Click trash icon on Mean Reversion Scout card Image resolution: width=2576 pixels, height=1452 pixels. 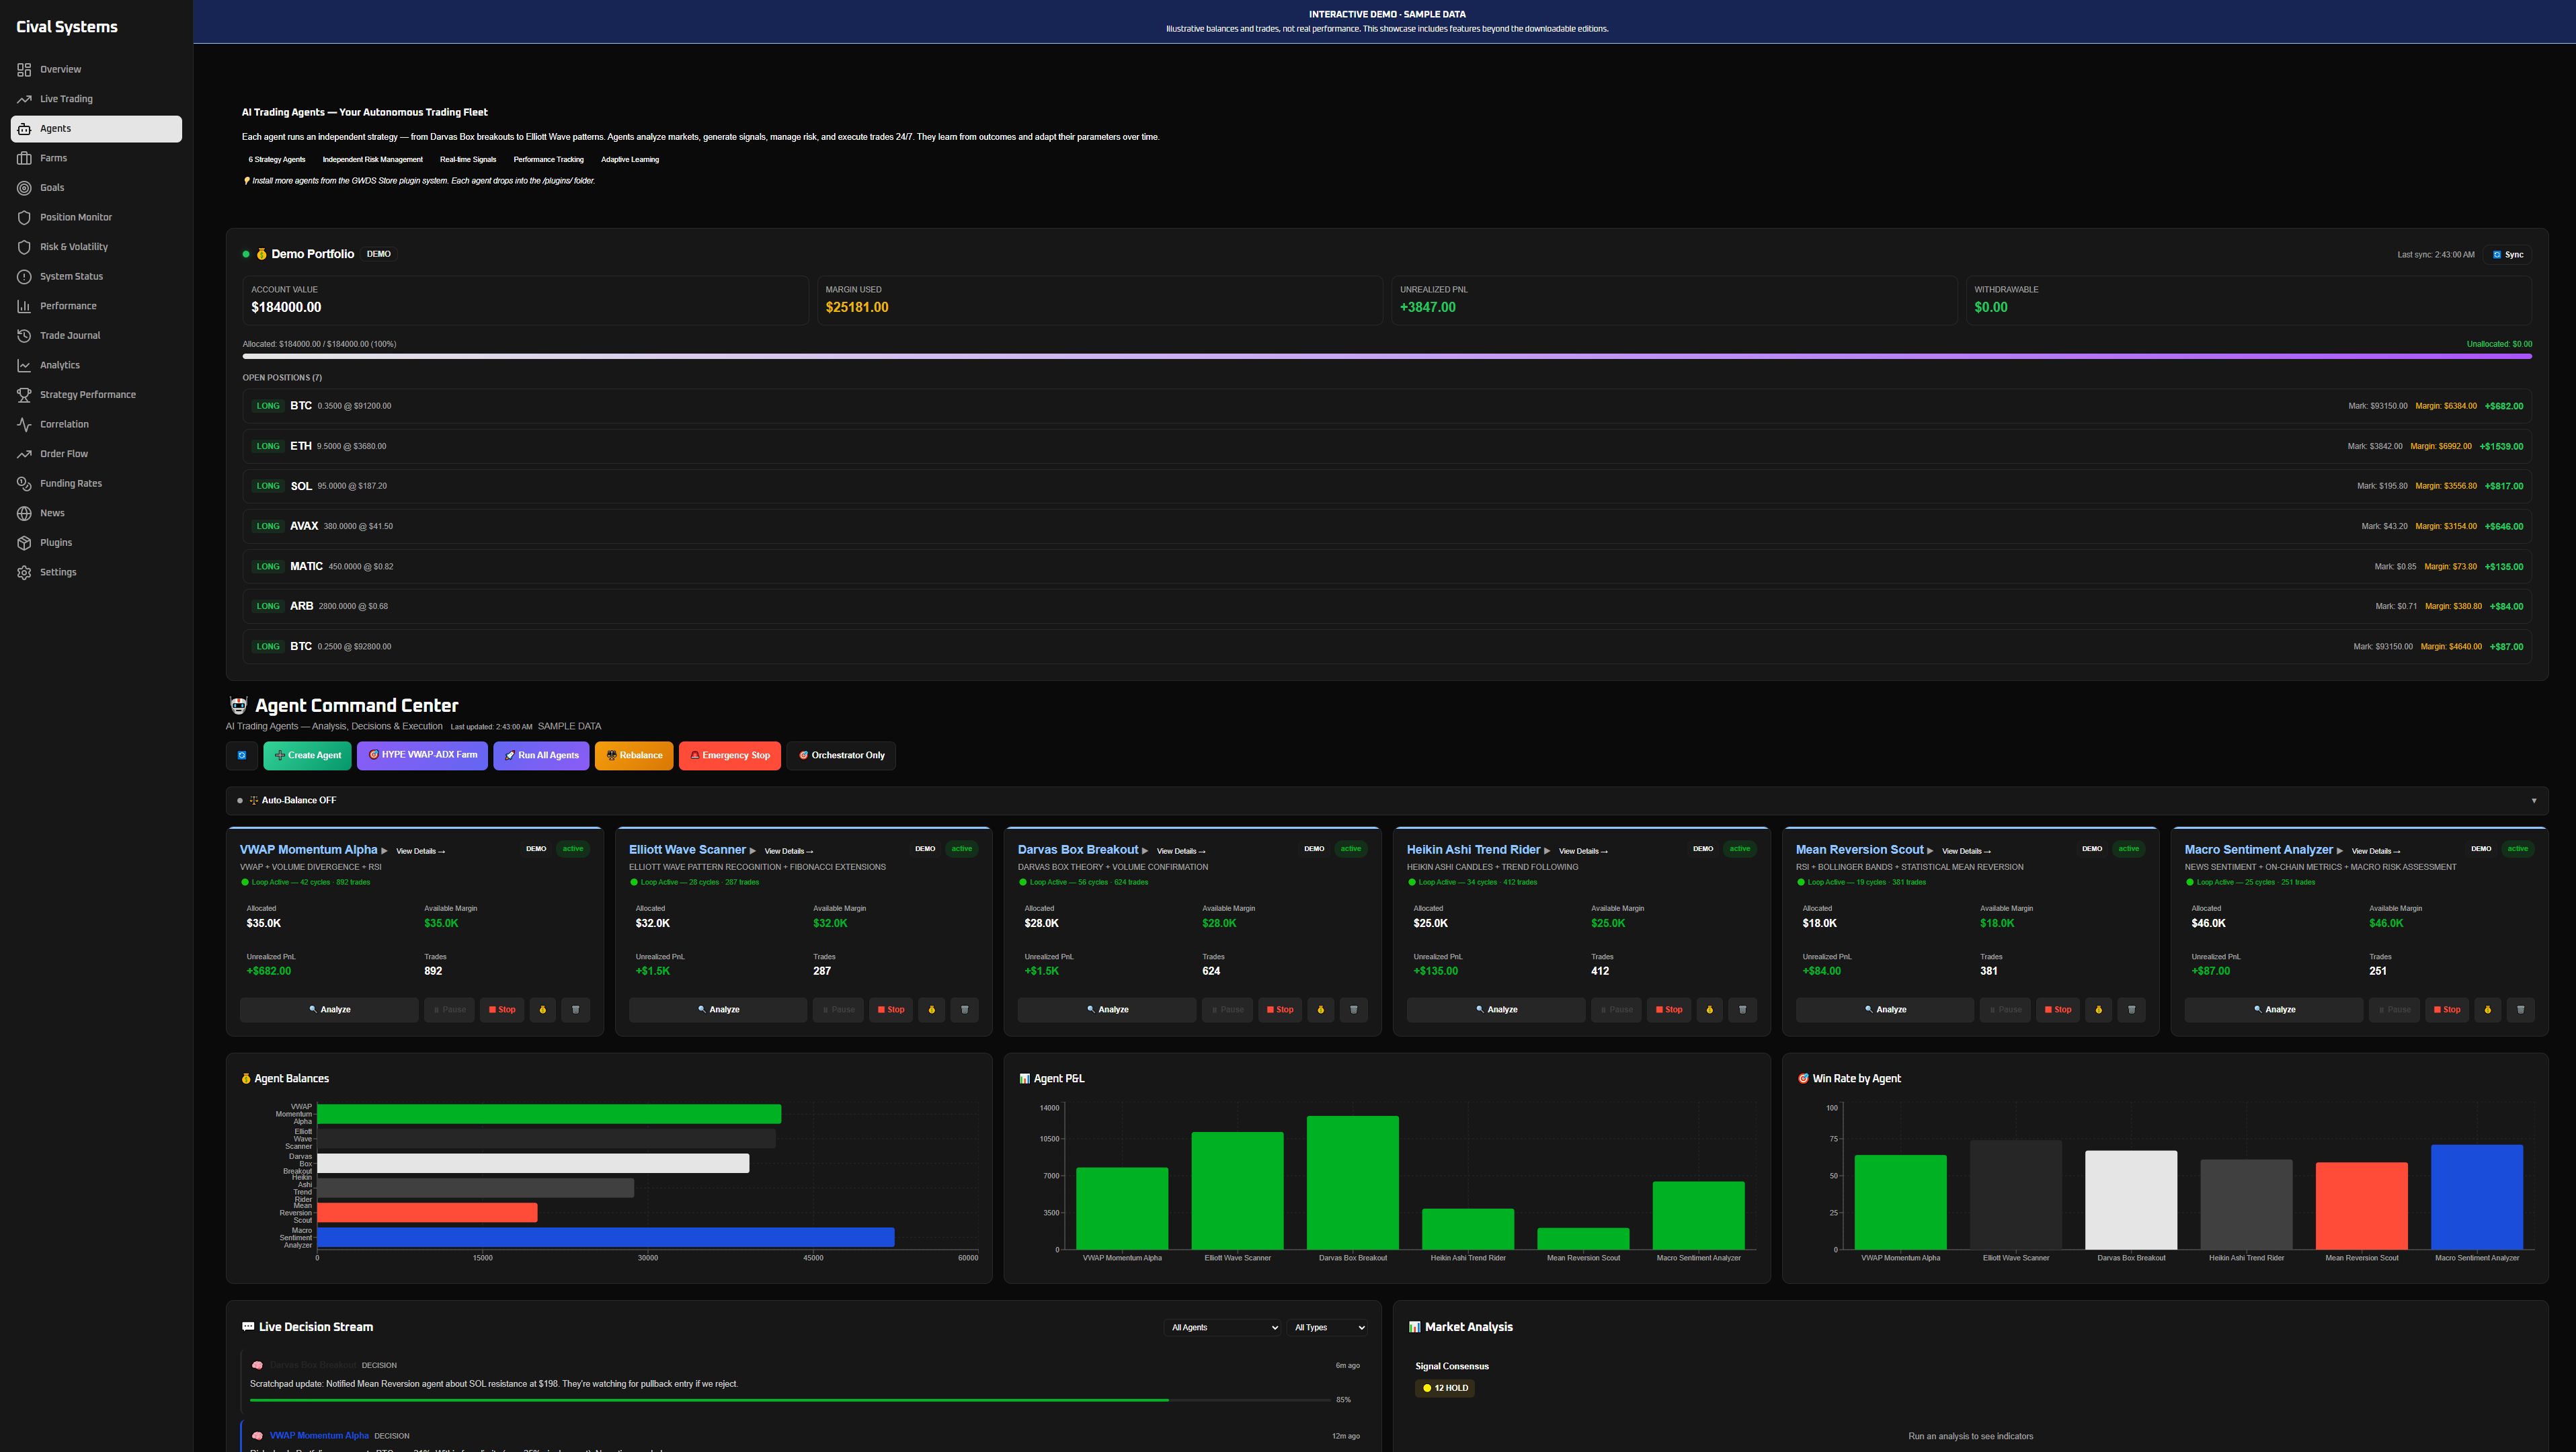[2131, 1010]
